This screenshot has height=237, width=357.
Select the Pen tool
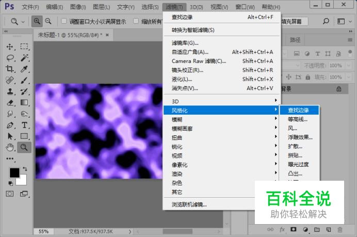(10, 125)
